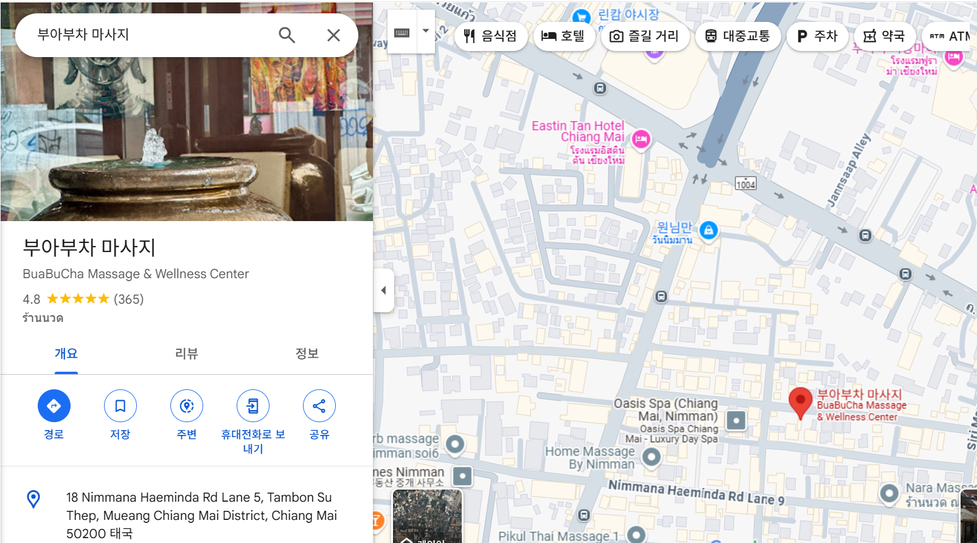The image size is (977, 543).
Task: Open the satellite layer thumbnail
Action: coord(427,516)
